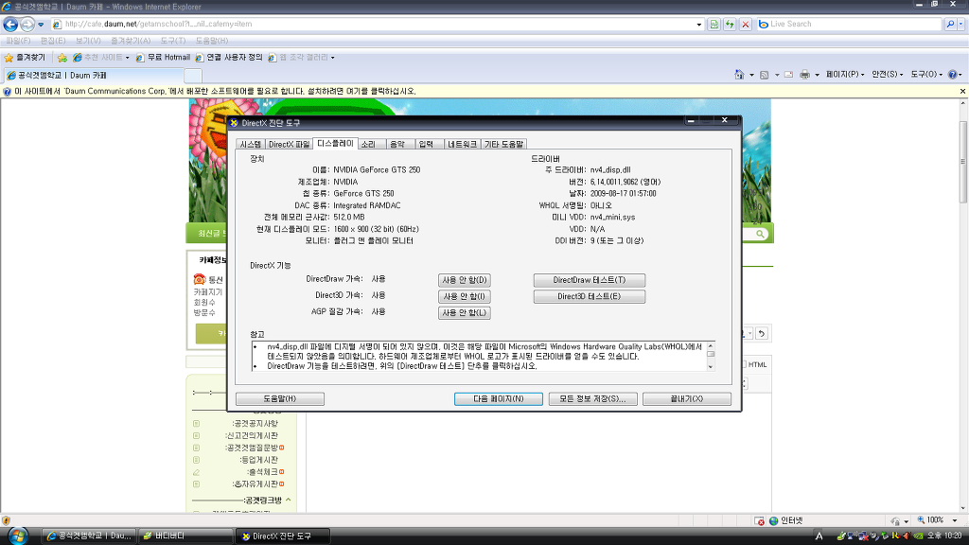The height and width of the screenshot is (545, 969).
Task: Disable DirectDraw acceleration with 사용 안 함(D)
Action: [464, 280]
